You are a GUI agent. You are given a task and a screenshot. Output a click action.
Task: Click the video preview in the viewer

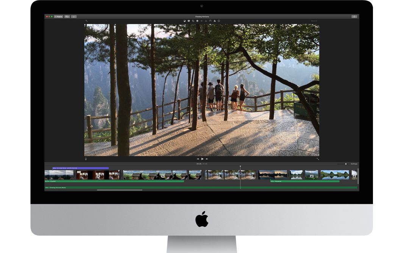(202, 90)
